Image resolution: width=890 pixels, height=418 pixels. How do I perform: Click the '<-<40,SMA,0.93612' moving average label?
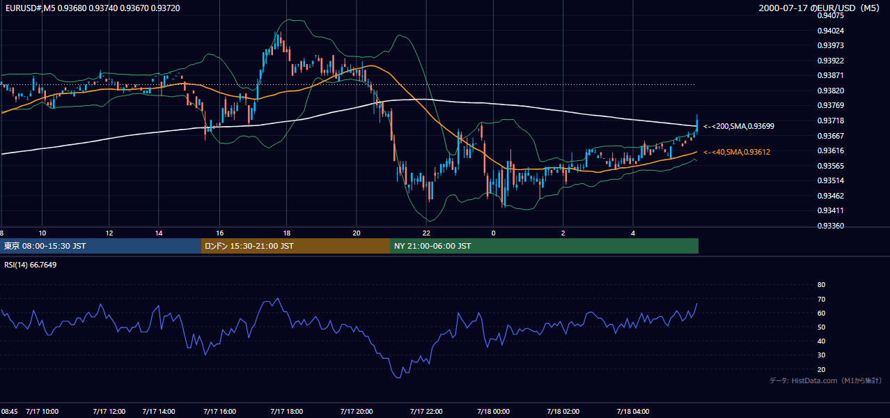coord(736,152)
